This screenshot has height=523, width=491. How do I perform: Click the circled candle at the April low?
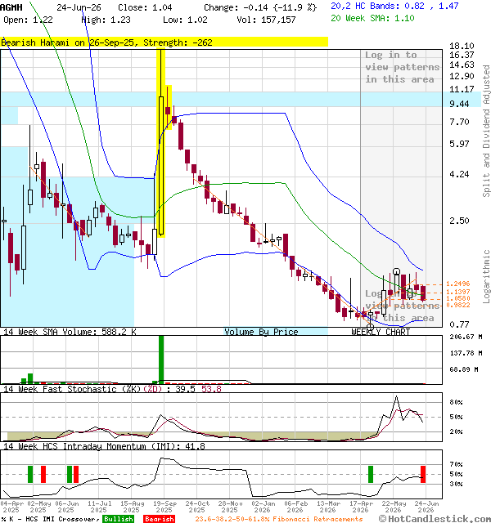point(370,327)
